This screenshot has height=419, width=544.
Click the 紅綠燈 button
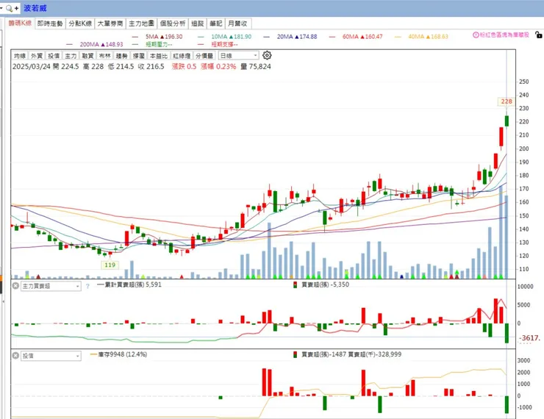182,56
